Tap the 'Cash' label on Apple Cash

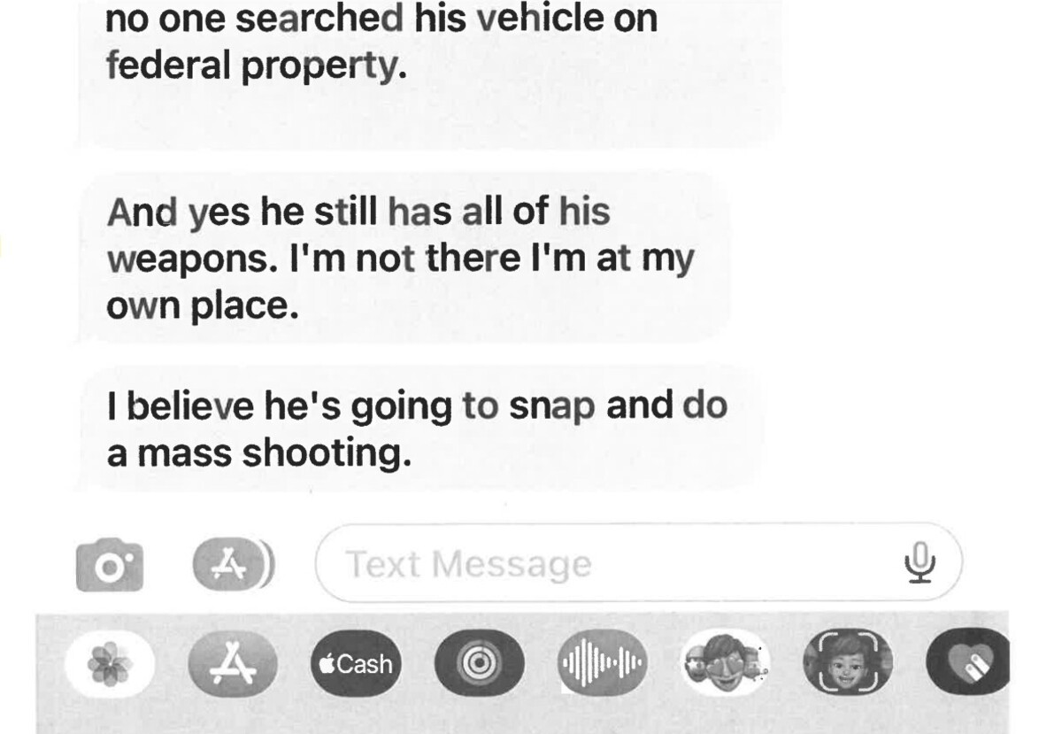coord(365,663)
